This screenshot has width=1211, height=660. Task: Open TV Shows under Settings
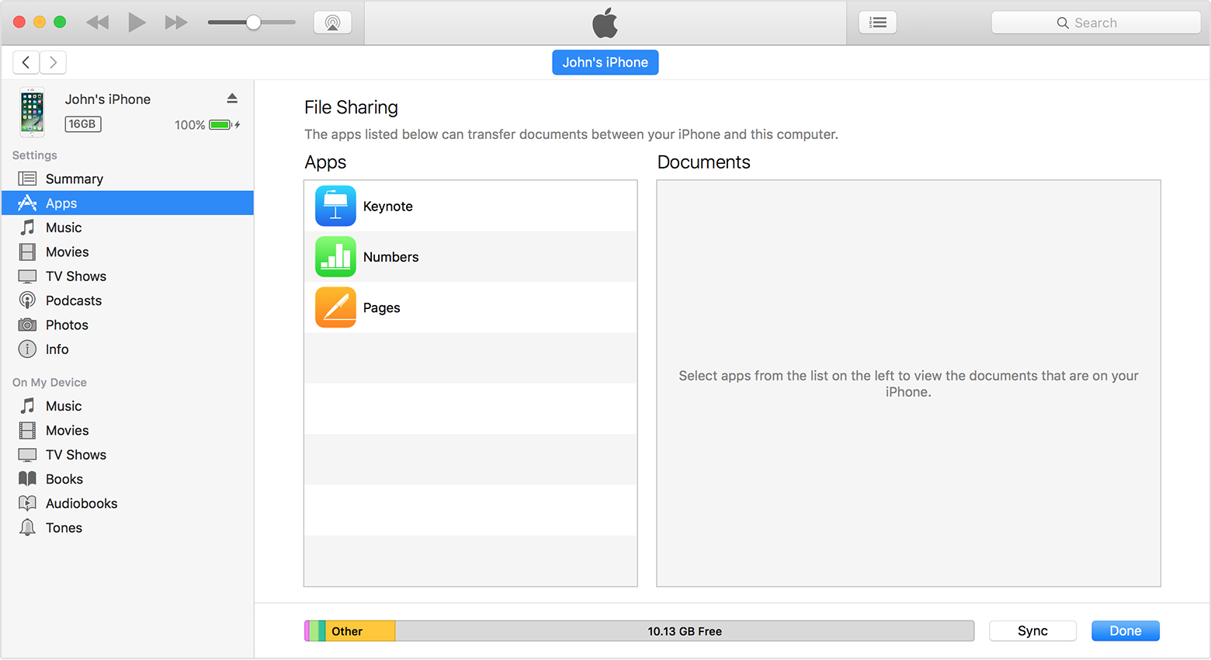pos(127,276)
